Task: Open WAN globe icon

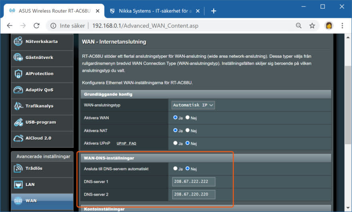Action: point(18,200)
